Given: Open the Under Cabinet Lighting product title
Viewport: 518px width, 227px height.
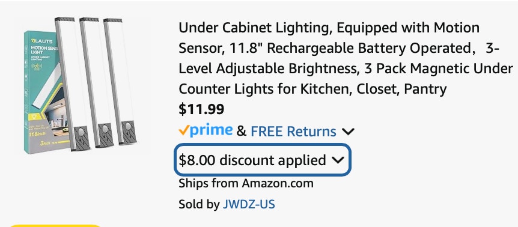Looking at the screenshot, I should (346, 58).
